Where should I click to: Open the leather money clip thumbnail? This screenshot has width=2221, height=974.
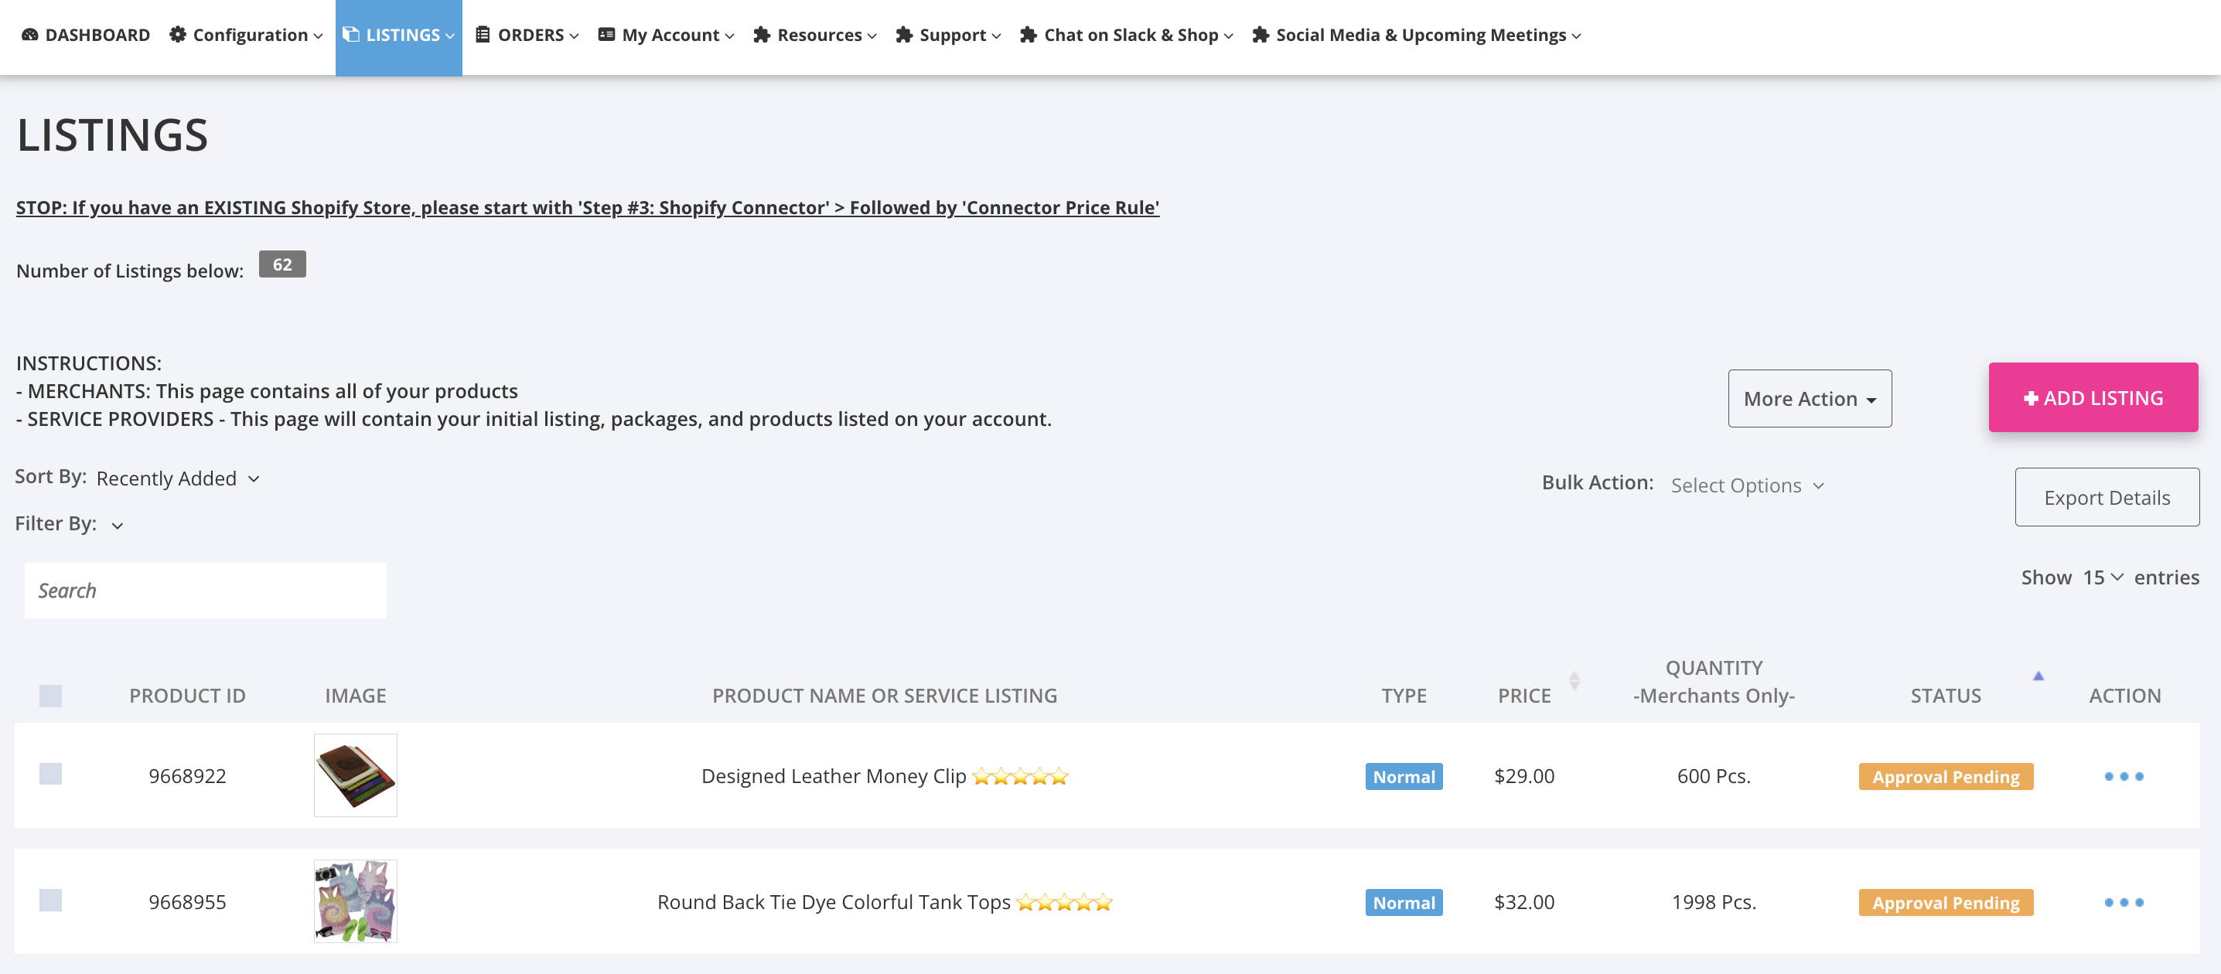pyautogui.click(x=355, y=775)
